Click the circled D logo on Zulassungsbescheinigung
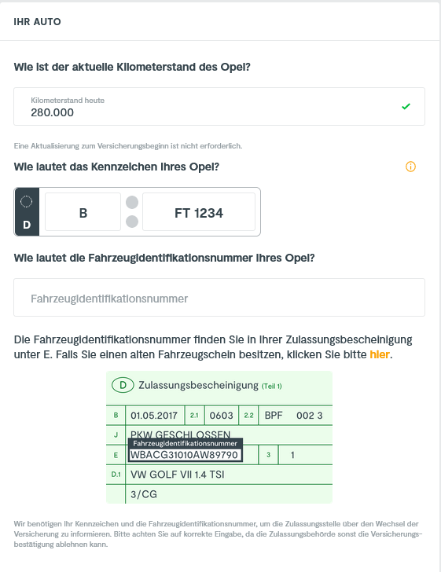Screen dimensions: 441x572 [x=123, y=385]
